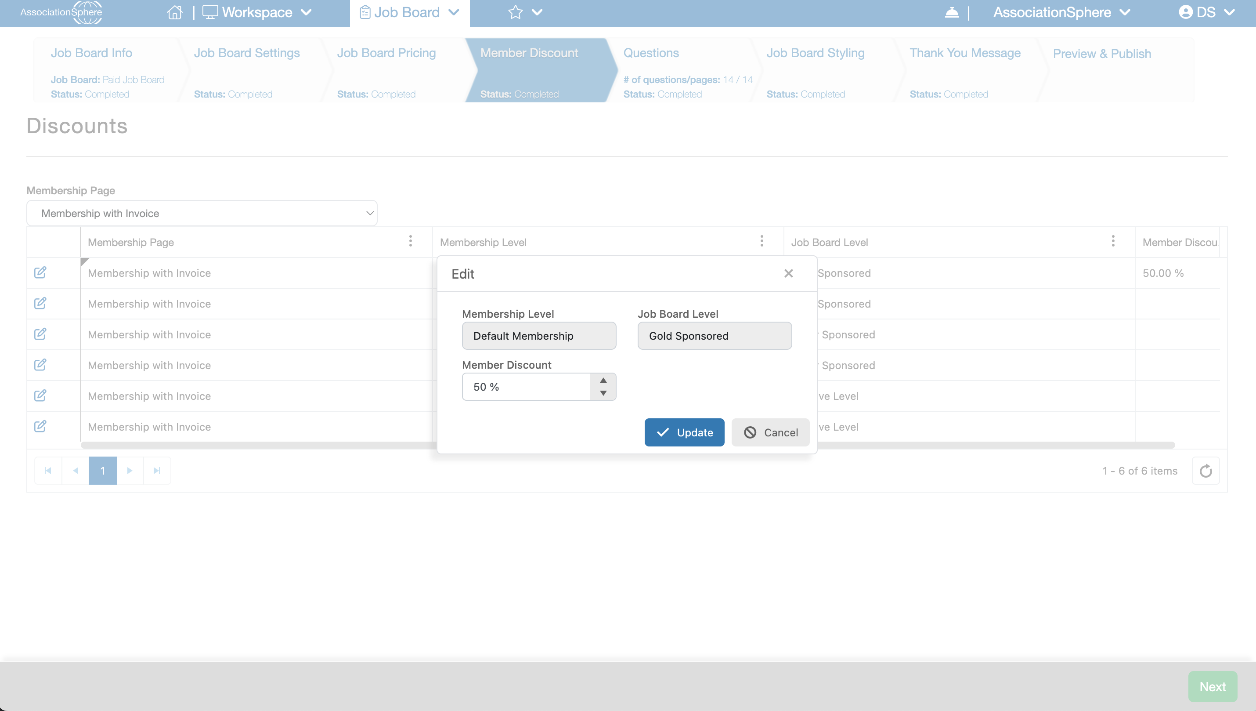This screenshot has height=711, width=1256.
Task: Open the Membership Level column menu
Action: pos(762,241)
